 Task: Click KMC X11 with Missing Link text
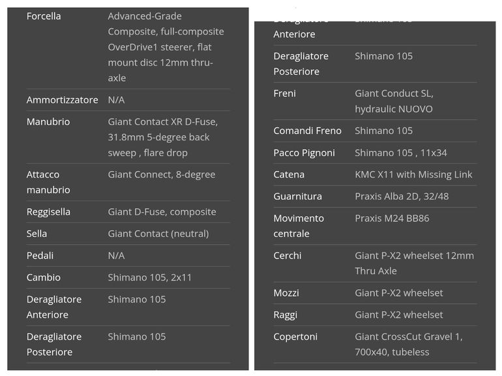[x=413, y=174]
